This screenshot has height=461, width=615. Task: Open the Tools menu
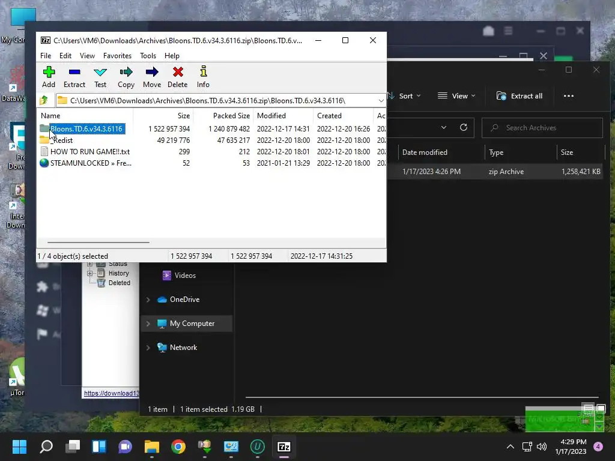point(148,56)
